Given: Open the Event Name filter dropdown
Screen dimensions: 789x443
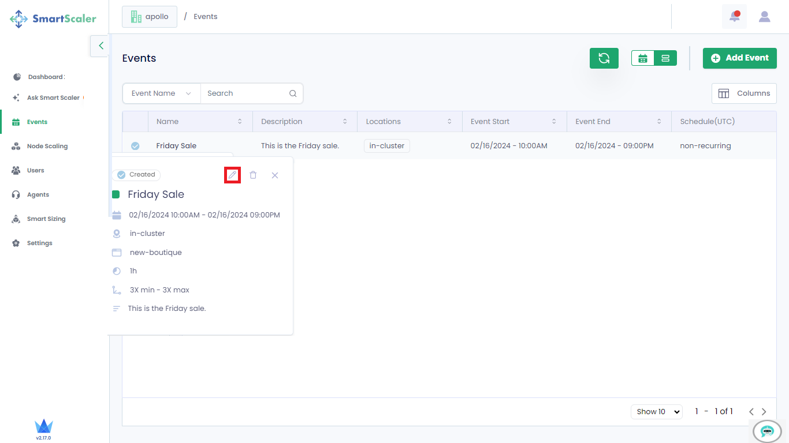Looking at the screenshot, I should 161,93.
